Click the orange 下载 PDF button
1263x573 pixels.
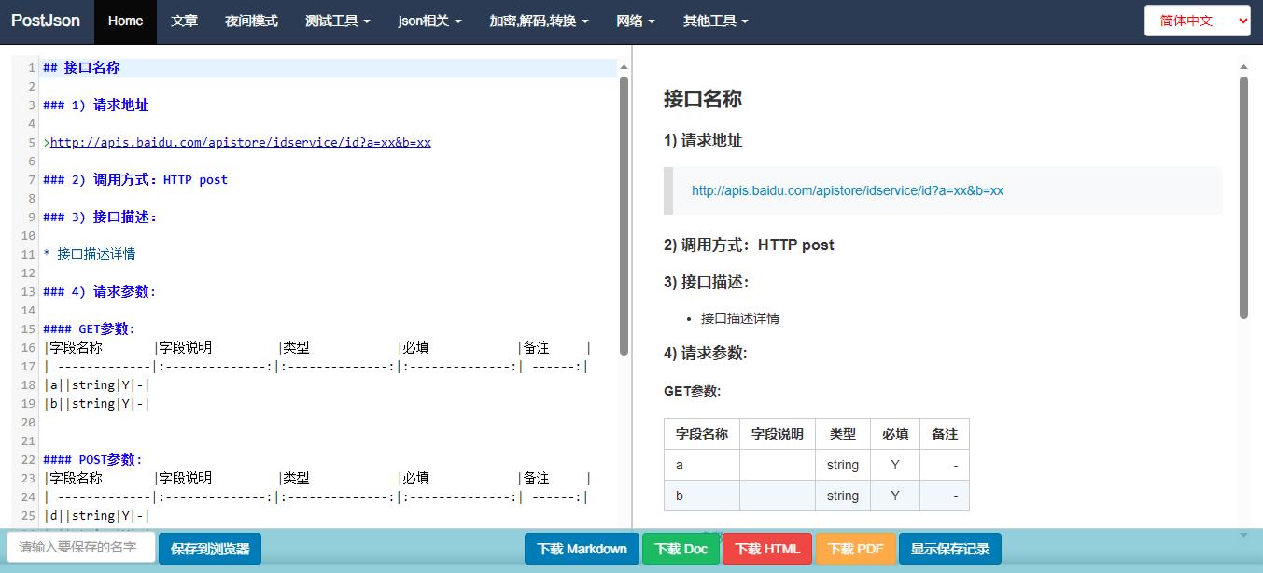pos(855,549)
